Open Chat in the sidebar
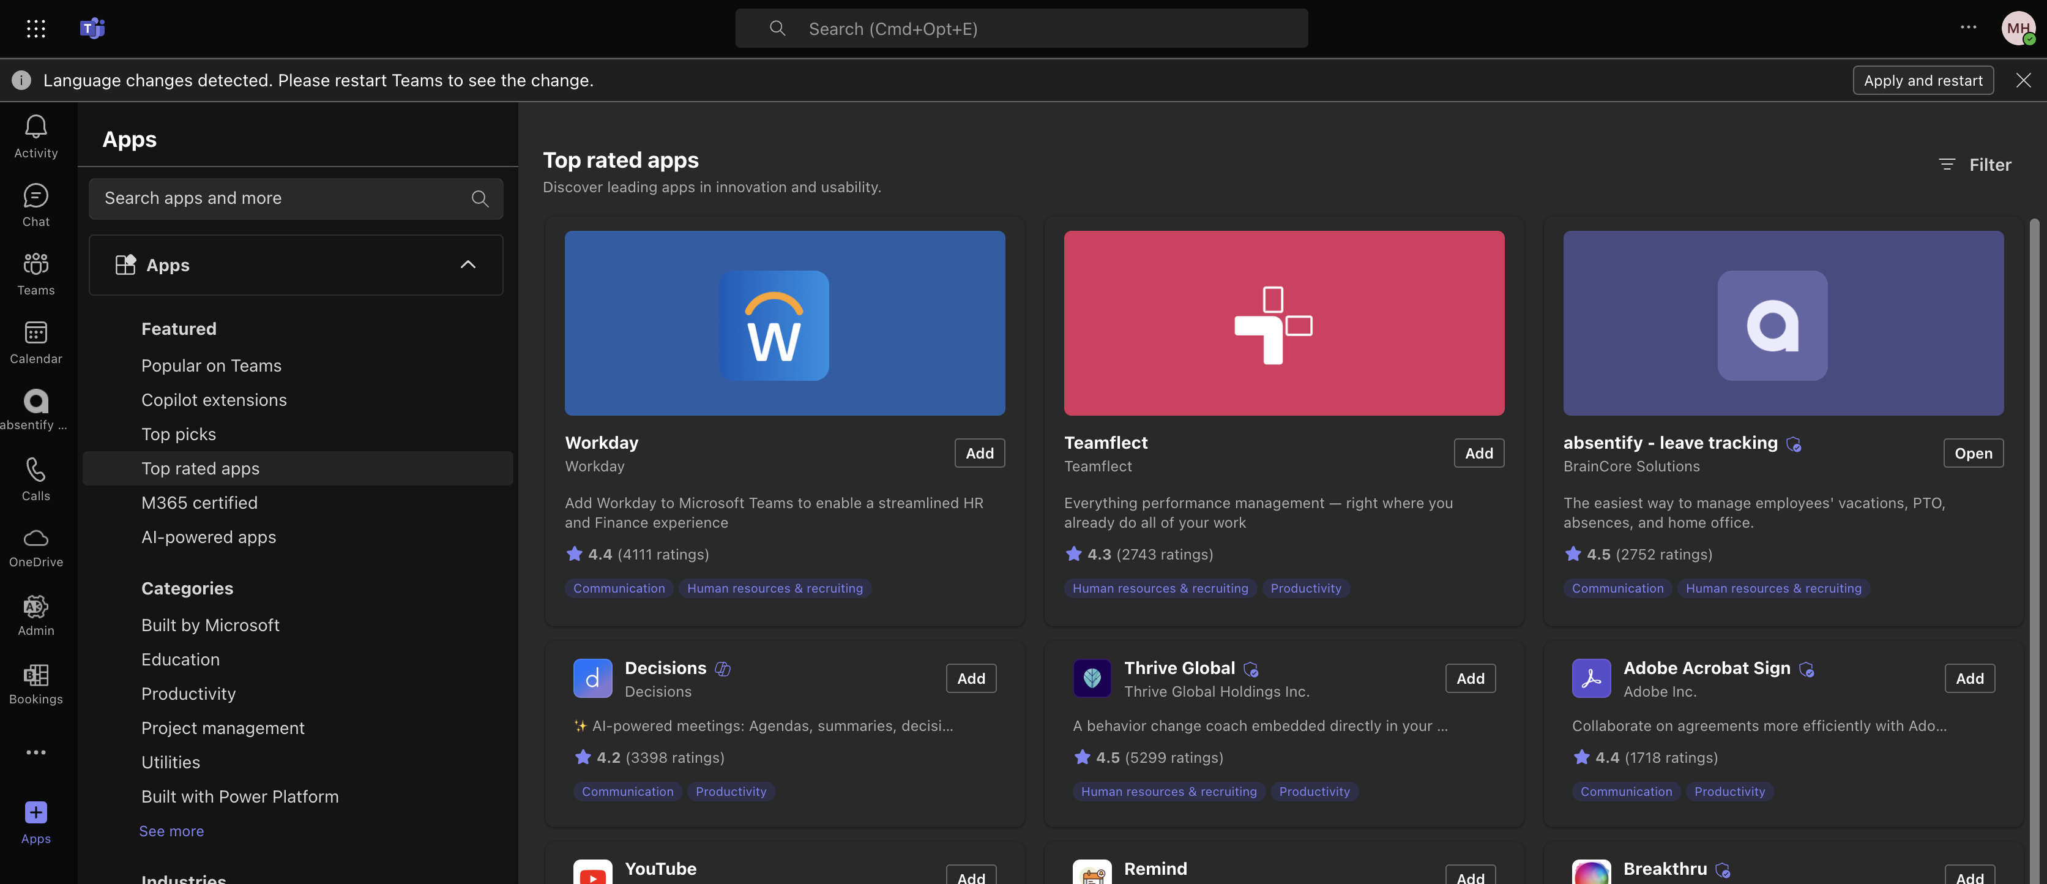 (x=35, y=205)
